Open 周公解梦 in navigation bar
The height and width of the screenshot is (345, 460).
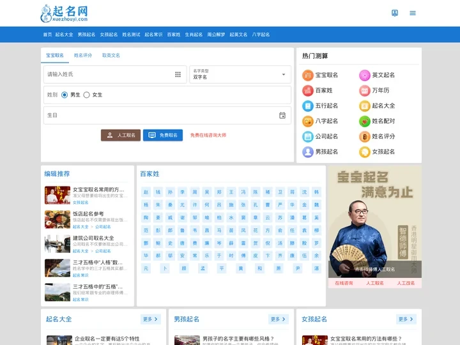pyautogui.click(x=216, y=34)
